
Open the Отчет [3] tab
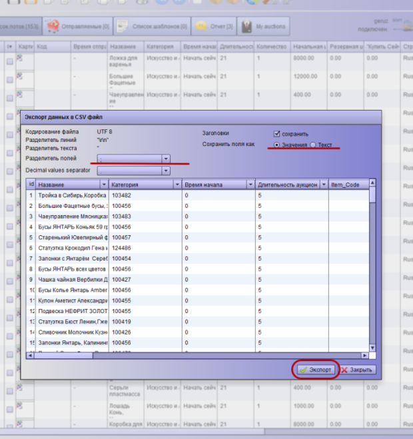click(214, 26)
